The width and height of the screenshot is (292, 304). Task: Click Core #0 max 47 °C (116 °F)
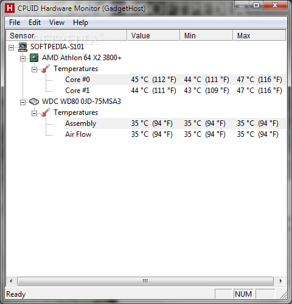click(260, 80)
